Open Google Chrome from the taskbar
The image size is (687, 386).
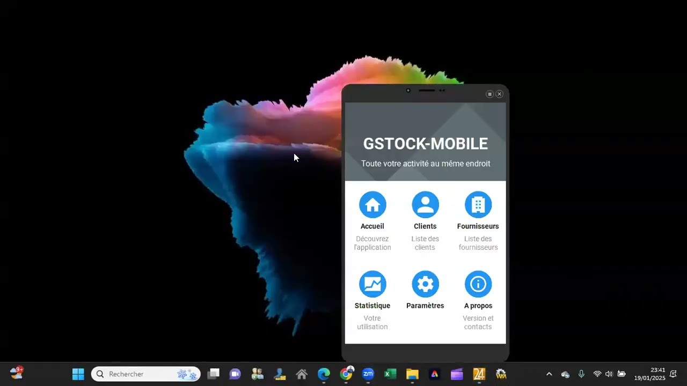(346, 374)
